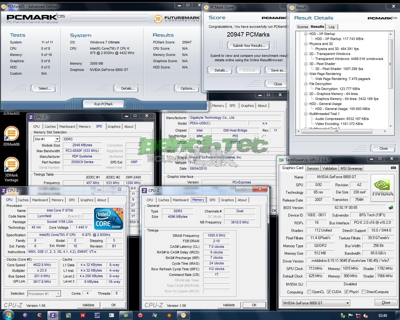Click the green diagonal-stripe taskbar icon
The image size is (400, 320).
(x=68, y=315)
